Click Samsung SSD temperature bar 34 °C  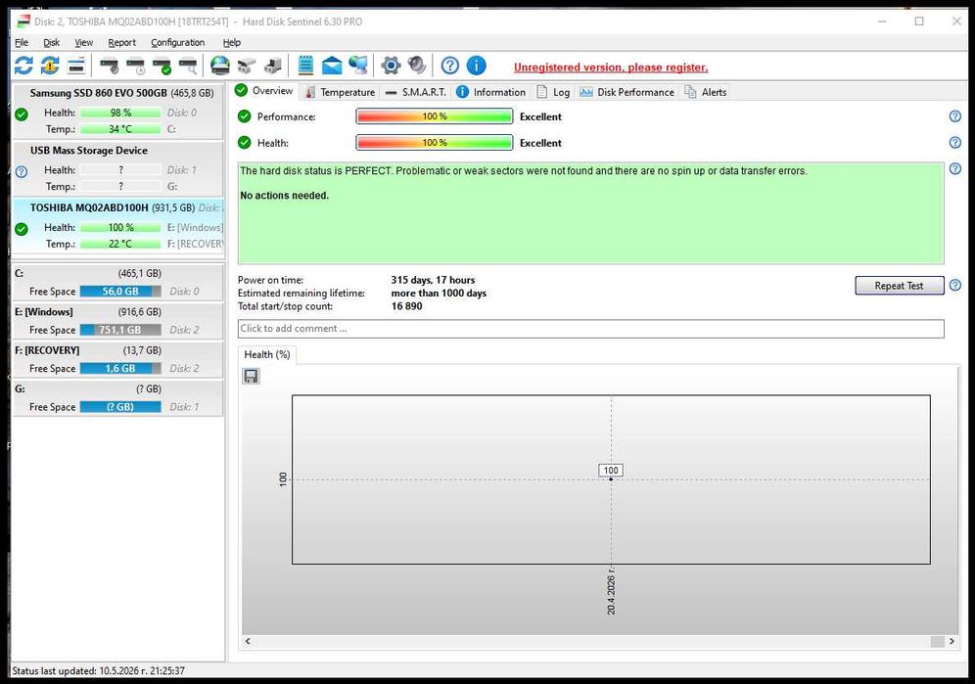point(120,129)
